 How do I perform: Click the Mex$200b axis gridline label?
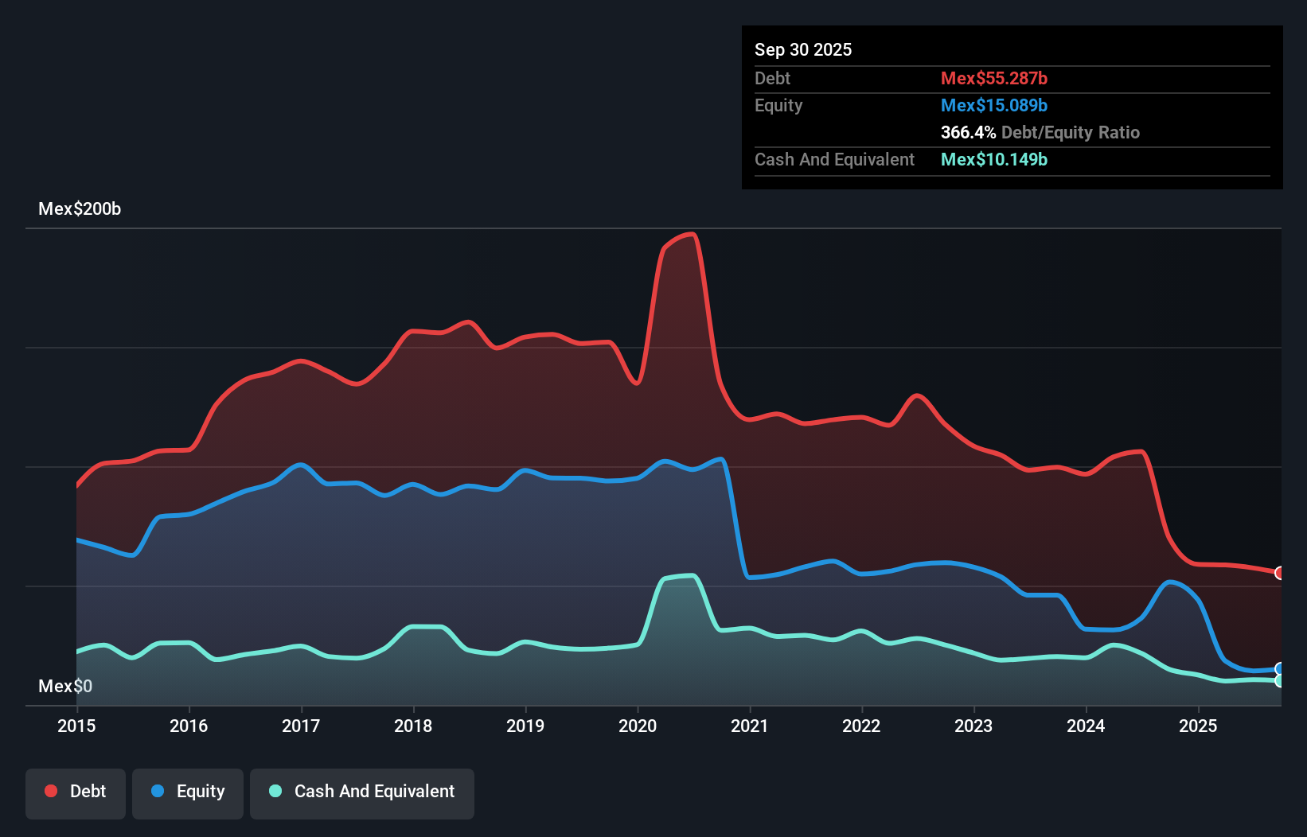(x=80, y=209)
